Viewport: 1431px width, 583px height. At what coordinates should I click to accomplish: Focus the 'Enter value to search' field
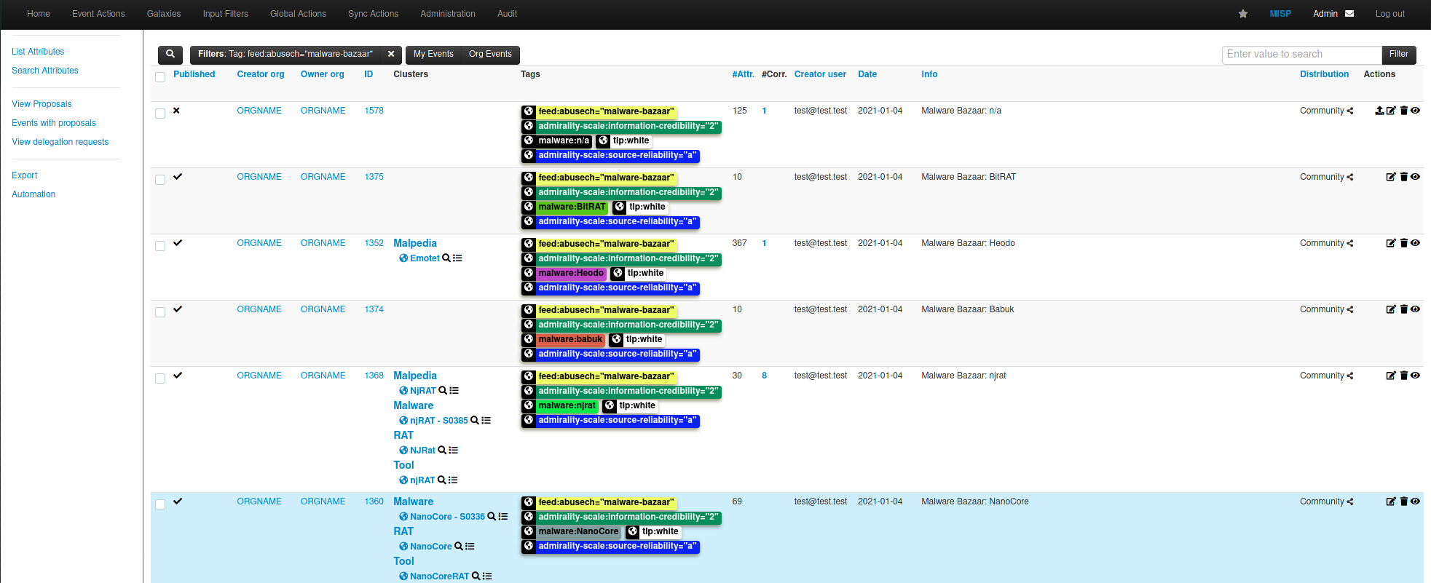tap(1302, 55)
